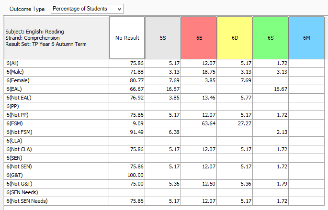
Task: Click the 6.38 cell in 6(Not FSM) row
Action: tap(163, 132)
